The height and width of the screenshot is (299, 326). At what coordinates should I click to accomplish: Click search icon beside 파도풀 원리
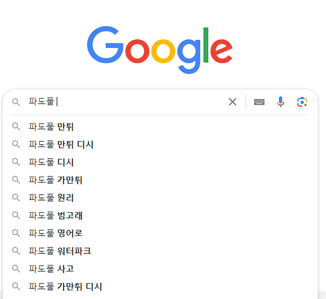[17, 198]
